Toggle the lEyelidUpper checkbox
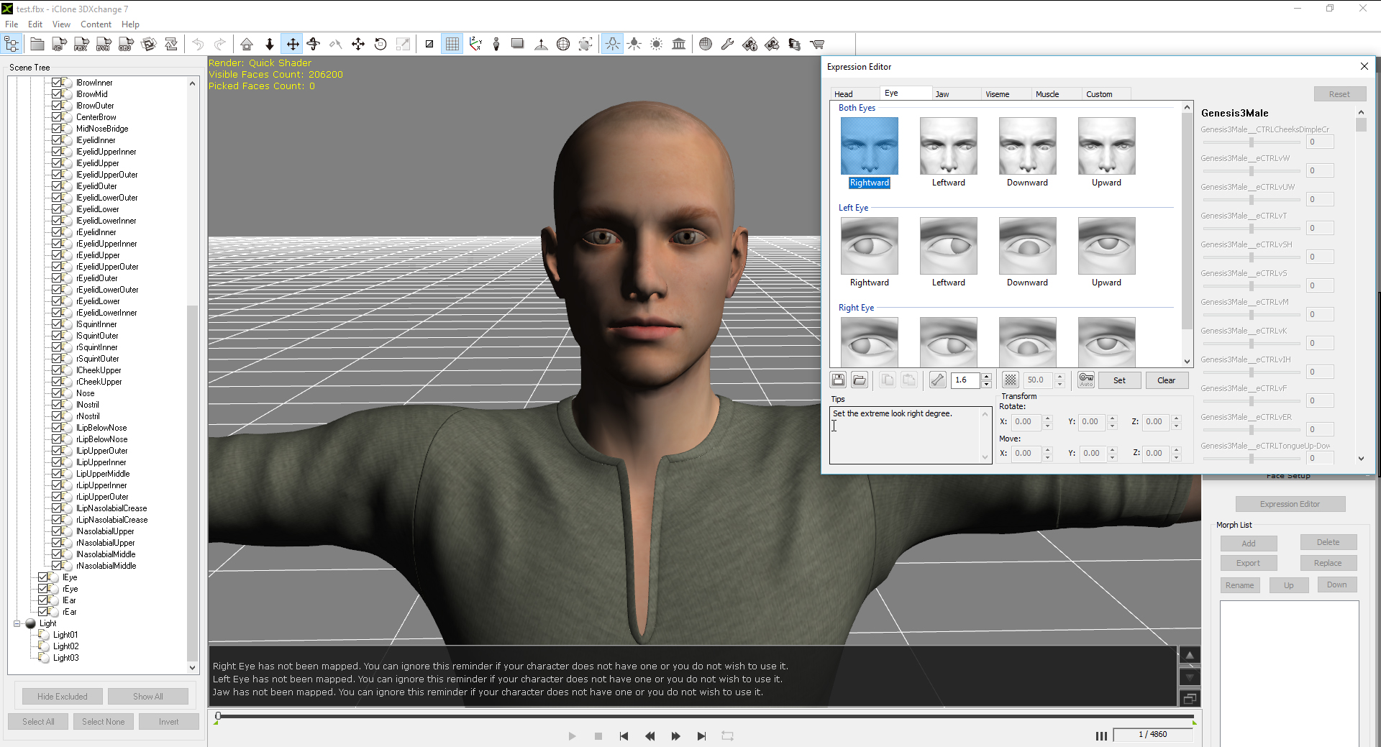The height and width of the screenshot is (747, 1381). coord(57,163)
